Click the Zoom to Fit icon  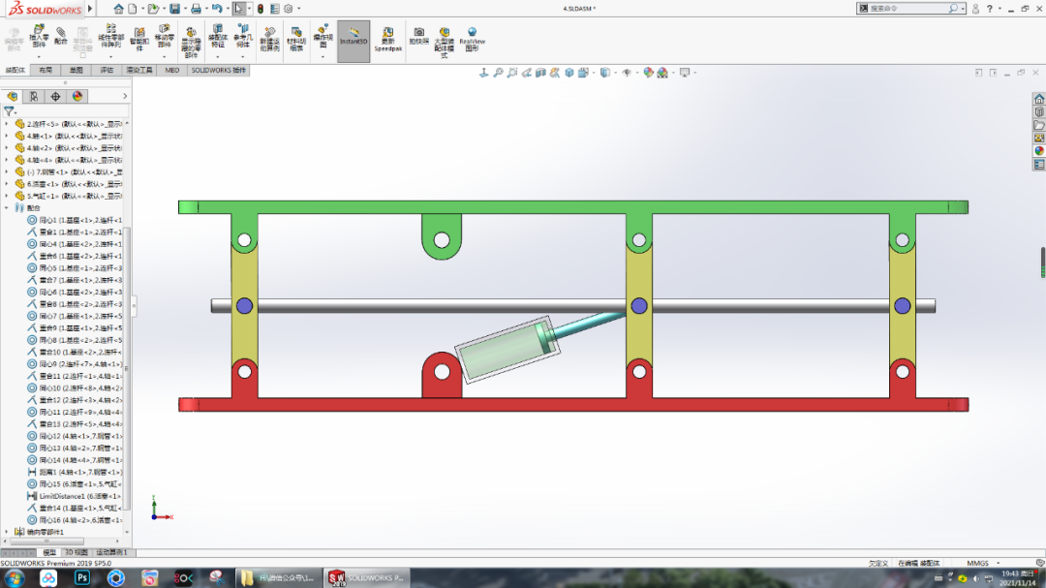[498, 72]
